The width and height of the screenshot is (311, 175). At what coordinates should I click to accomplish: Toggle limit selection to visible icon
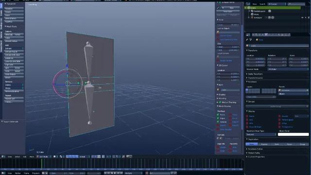pos(103,157)
